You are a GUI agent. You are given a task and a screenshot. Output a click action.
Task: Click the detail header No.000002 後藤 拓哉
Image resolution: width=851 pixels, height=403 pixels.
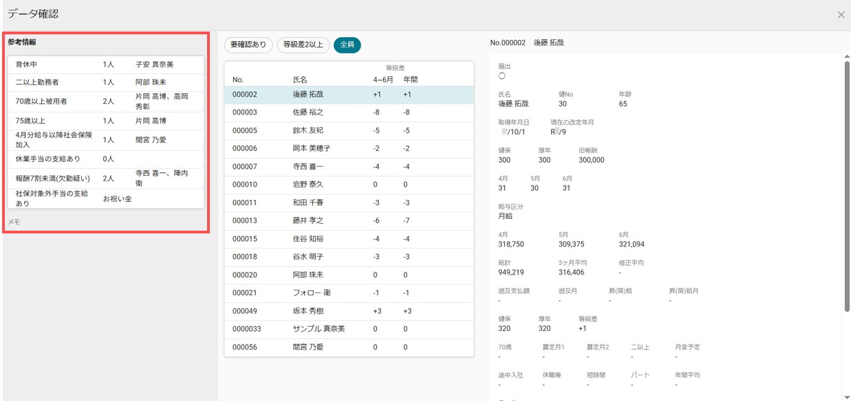[527, 43]
